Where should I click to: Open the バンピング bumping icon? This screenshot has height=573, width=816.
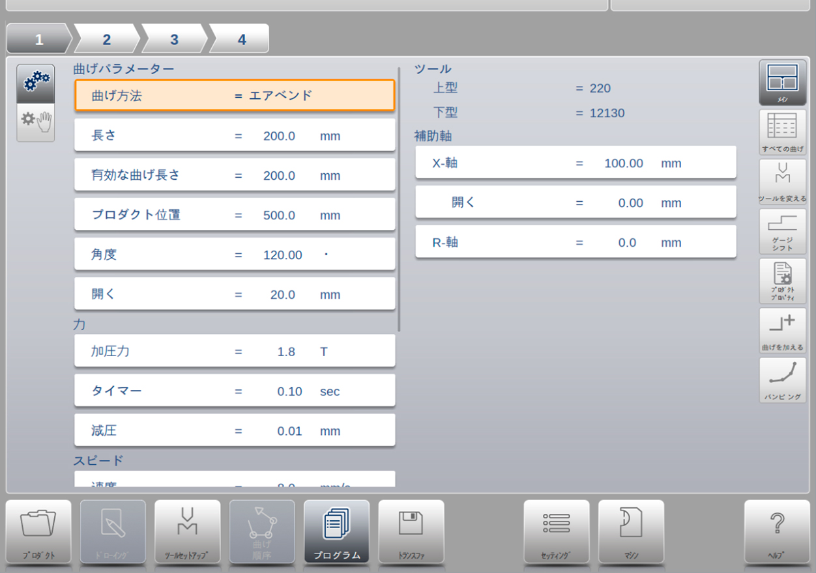click(782, 380)
